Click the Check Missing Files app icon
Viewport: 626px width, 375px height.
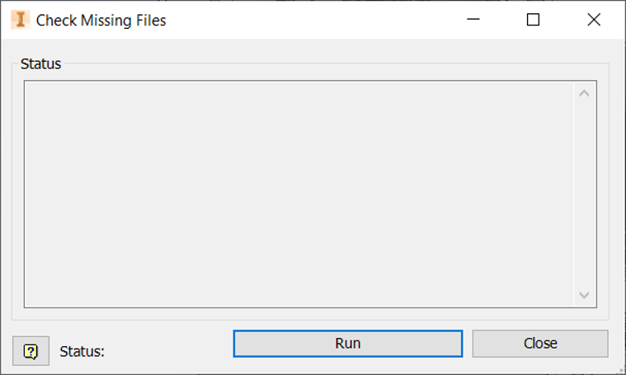coord(21,20)
